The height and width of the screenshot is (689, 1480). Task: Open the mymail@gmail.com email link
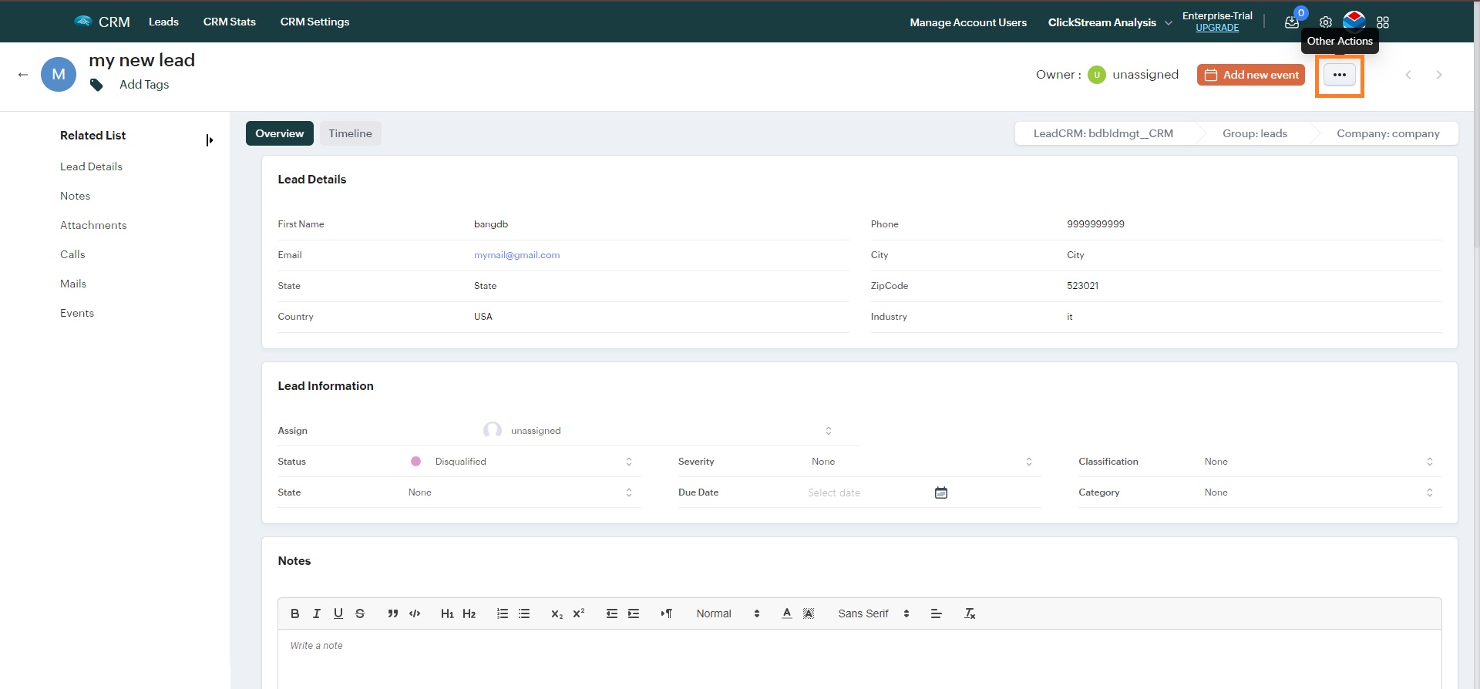[x=516, y=255]
